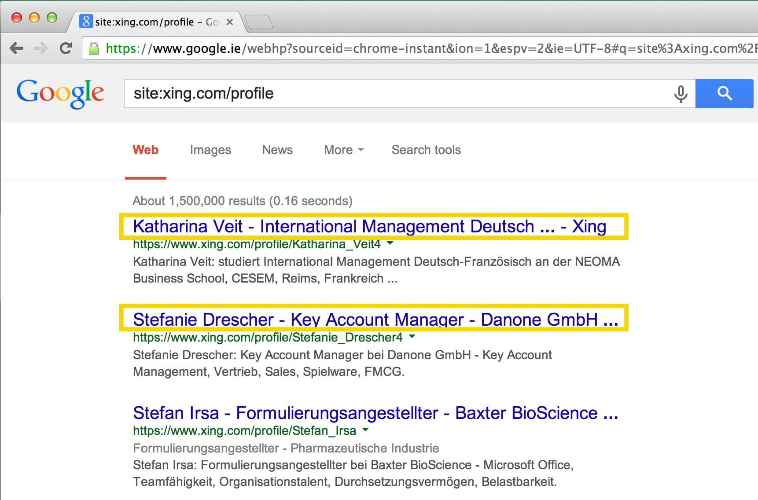Click the green URL xing.com/profile/Stefan_Irsa

[x=244, y=430]
